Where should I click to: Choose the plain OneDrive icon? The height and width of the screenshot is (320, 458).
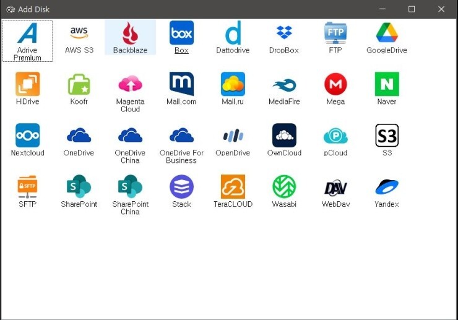coord(79,135)
